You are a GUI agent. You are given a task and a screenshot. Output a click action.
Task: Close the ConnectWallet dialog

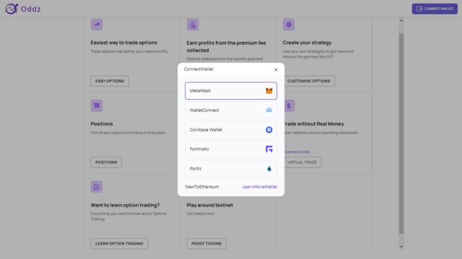(276, 70)
